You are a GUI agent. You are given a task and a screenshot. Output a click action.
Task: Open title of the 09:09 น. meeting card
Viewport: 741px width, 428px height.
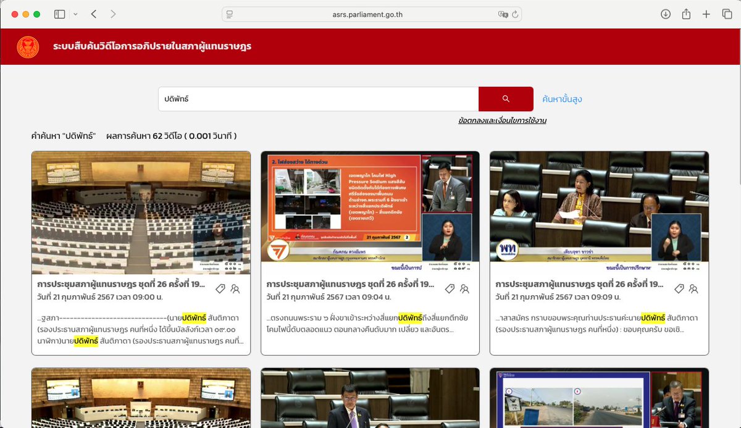pos(579,285)
